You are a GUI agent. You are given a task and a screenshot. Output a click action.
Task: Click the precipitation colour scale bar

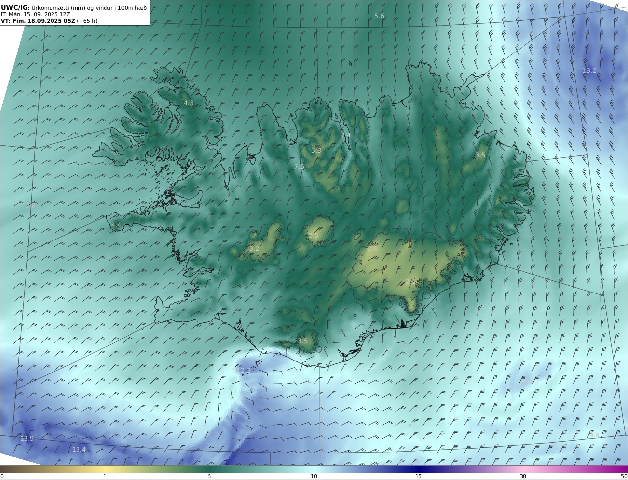click(314, 468)
